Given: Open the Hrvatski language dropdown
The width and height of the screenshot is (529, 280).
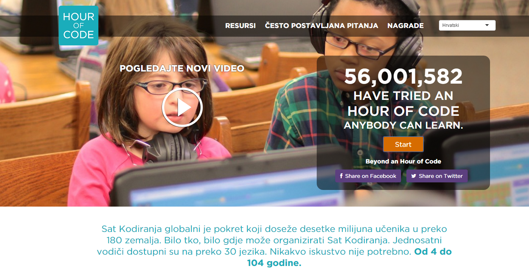Looking at the screenshot, I should click(x=467, y=25).
